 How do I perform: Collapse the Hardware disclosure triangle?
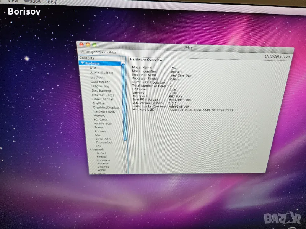(x=82, y=63)
